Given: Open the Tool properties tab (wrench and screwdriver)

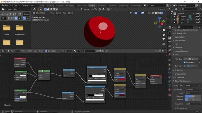Looking at the screenshot, I should (x=169, y=33).
